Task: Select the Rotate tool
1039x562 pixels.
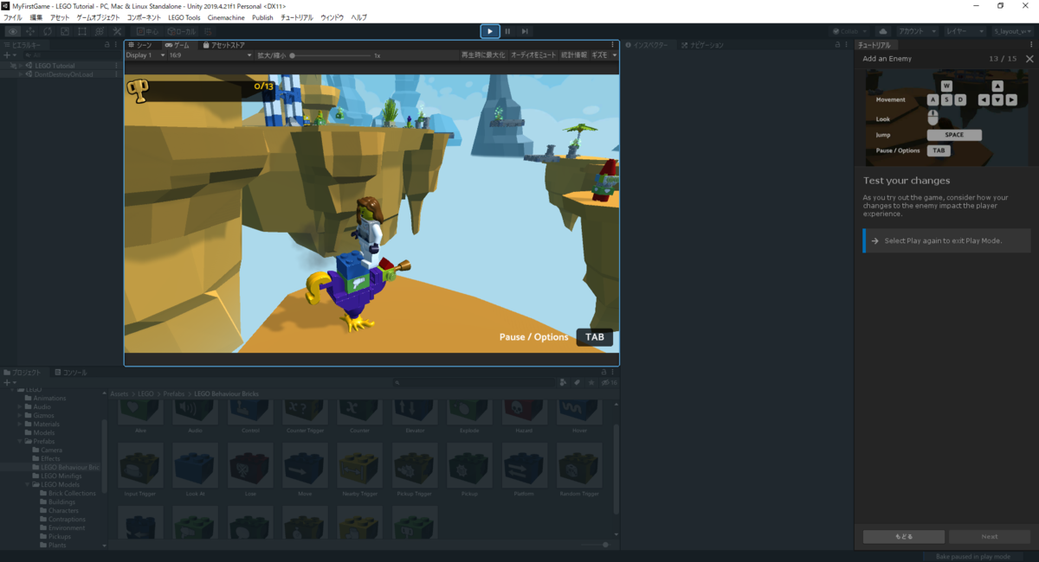Action: [48, 31]
